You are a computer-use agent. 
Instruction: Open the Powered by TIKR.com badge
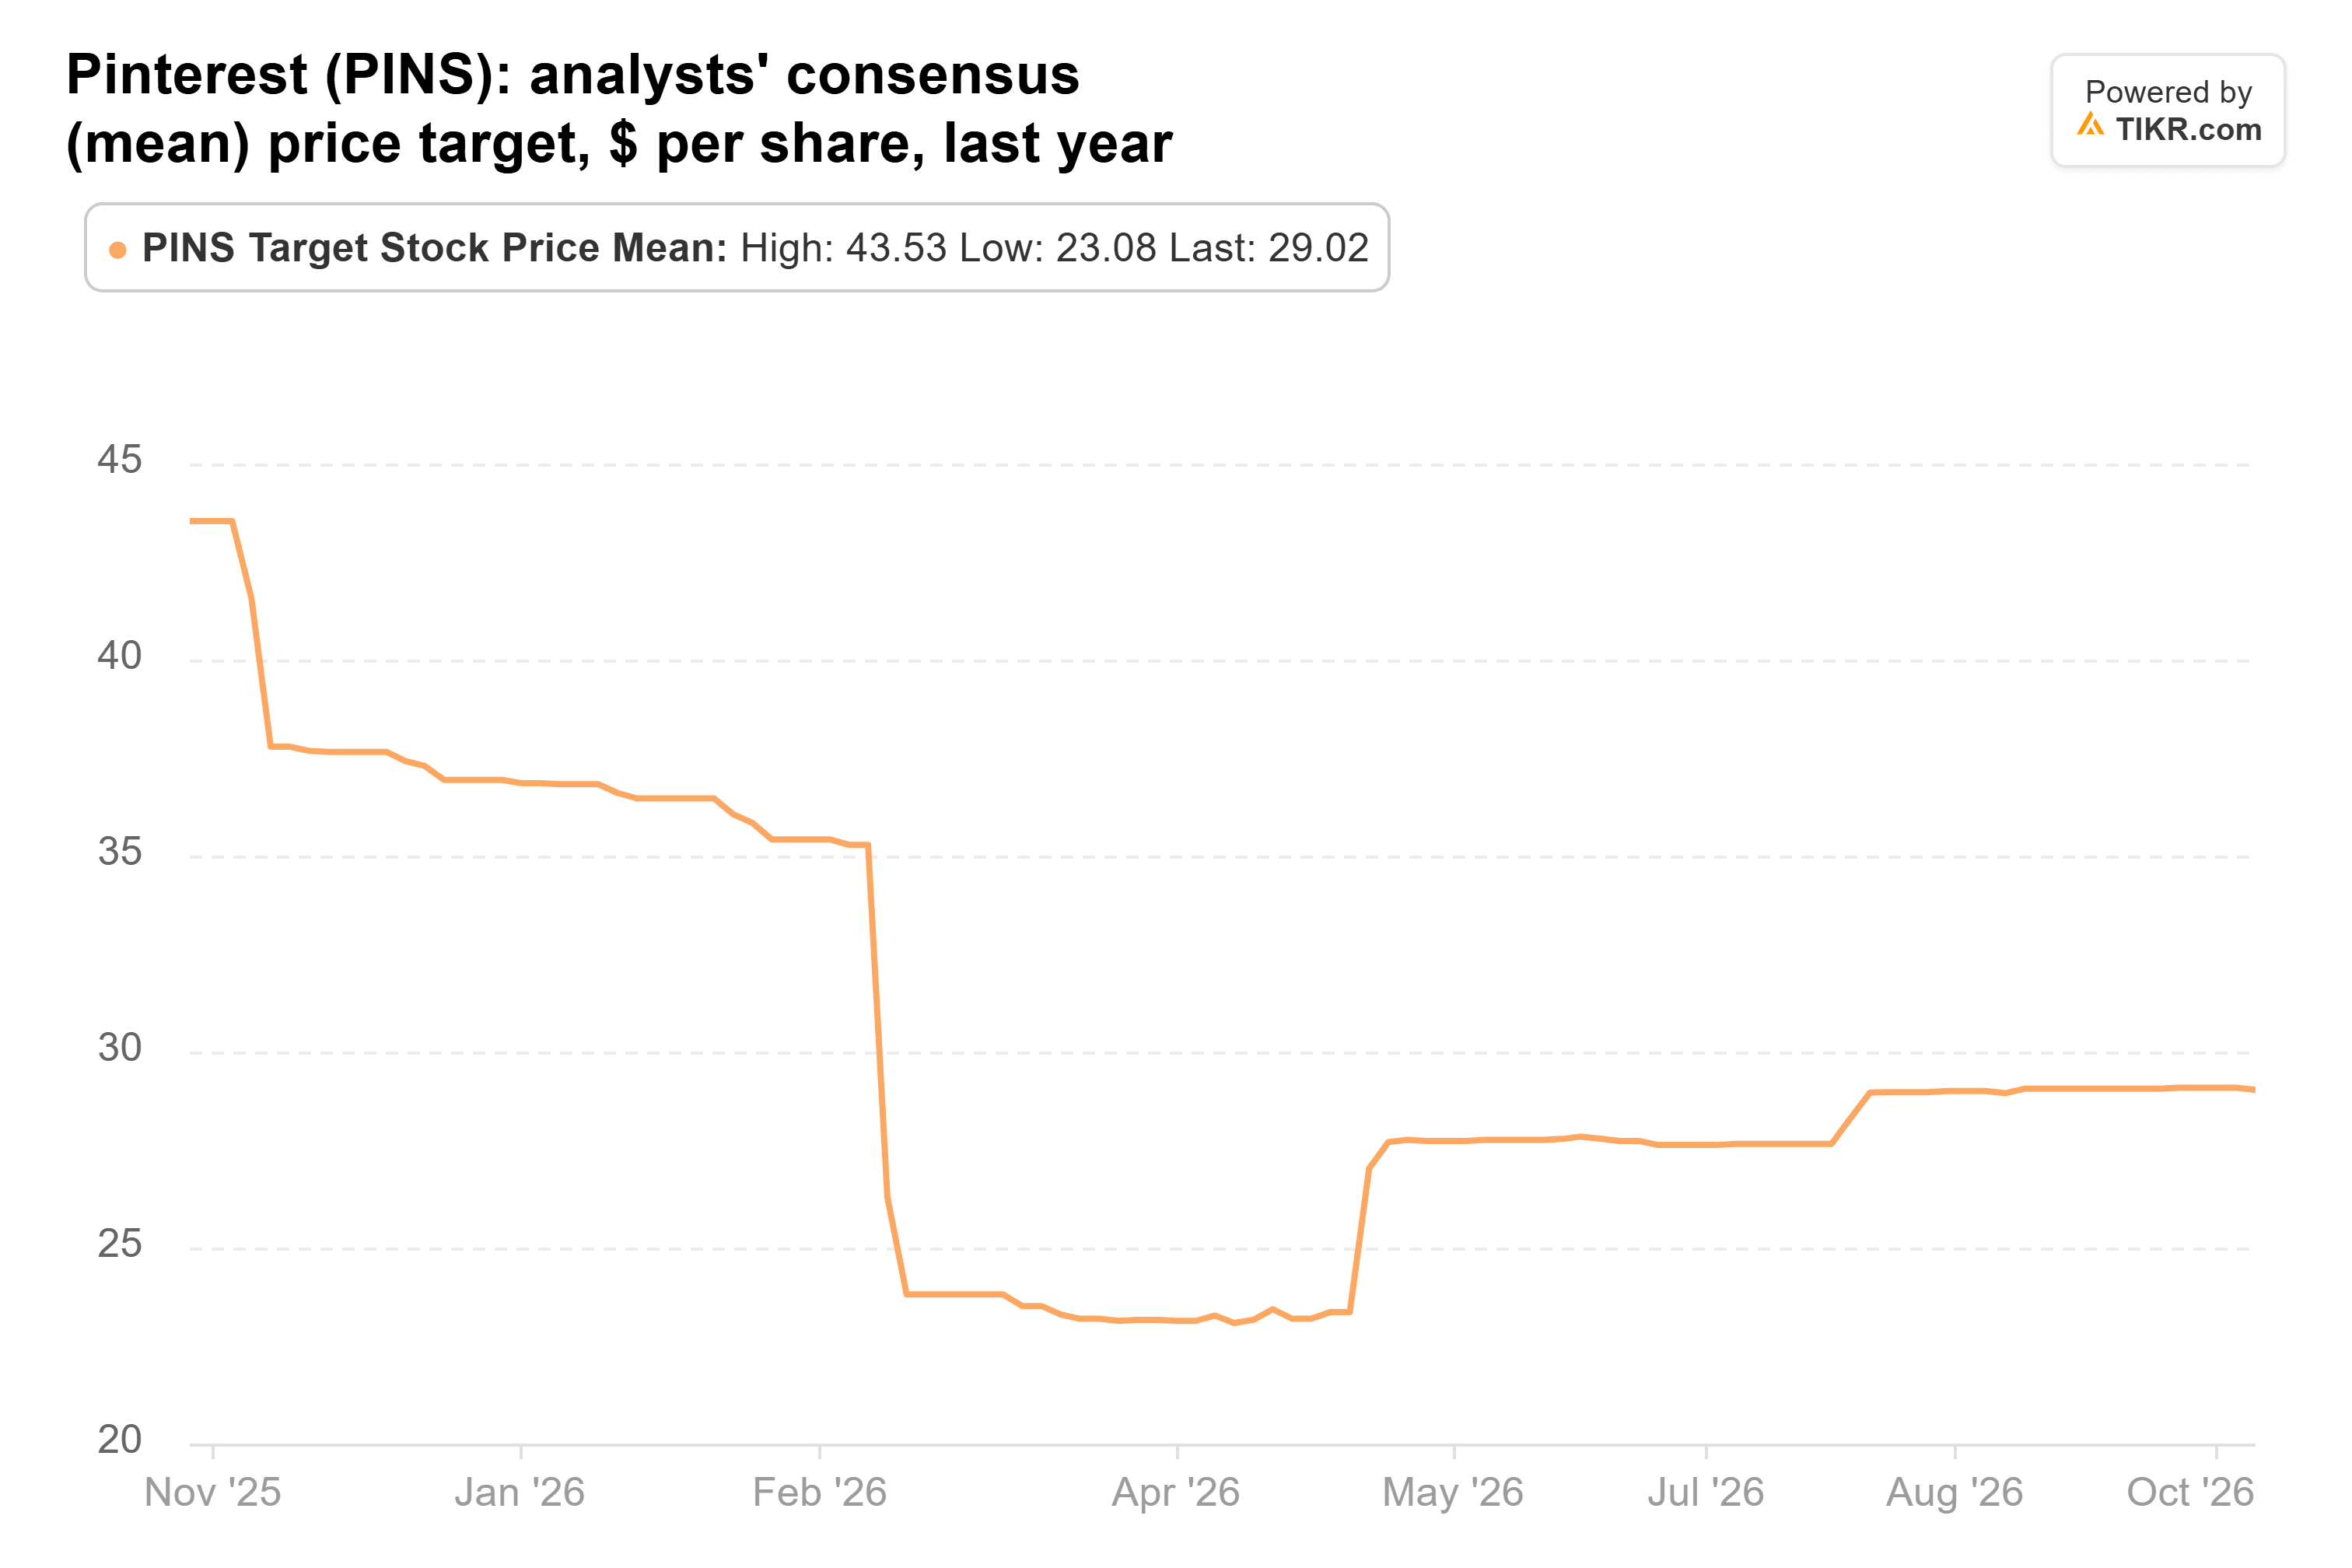point(2168,110)
